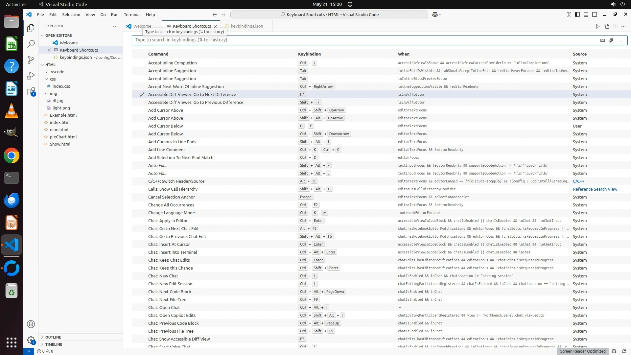This screenshot has width=631, height=355.
Task: Click Open Keyboard Shortcuts JSON icon
Action: pos(606,26)
